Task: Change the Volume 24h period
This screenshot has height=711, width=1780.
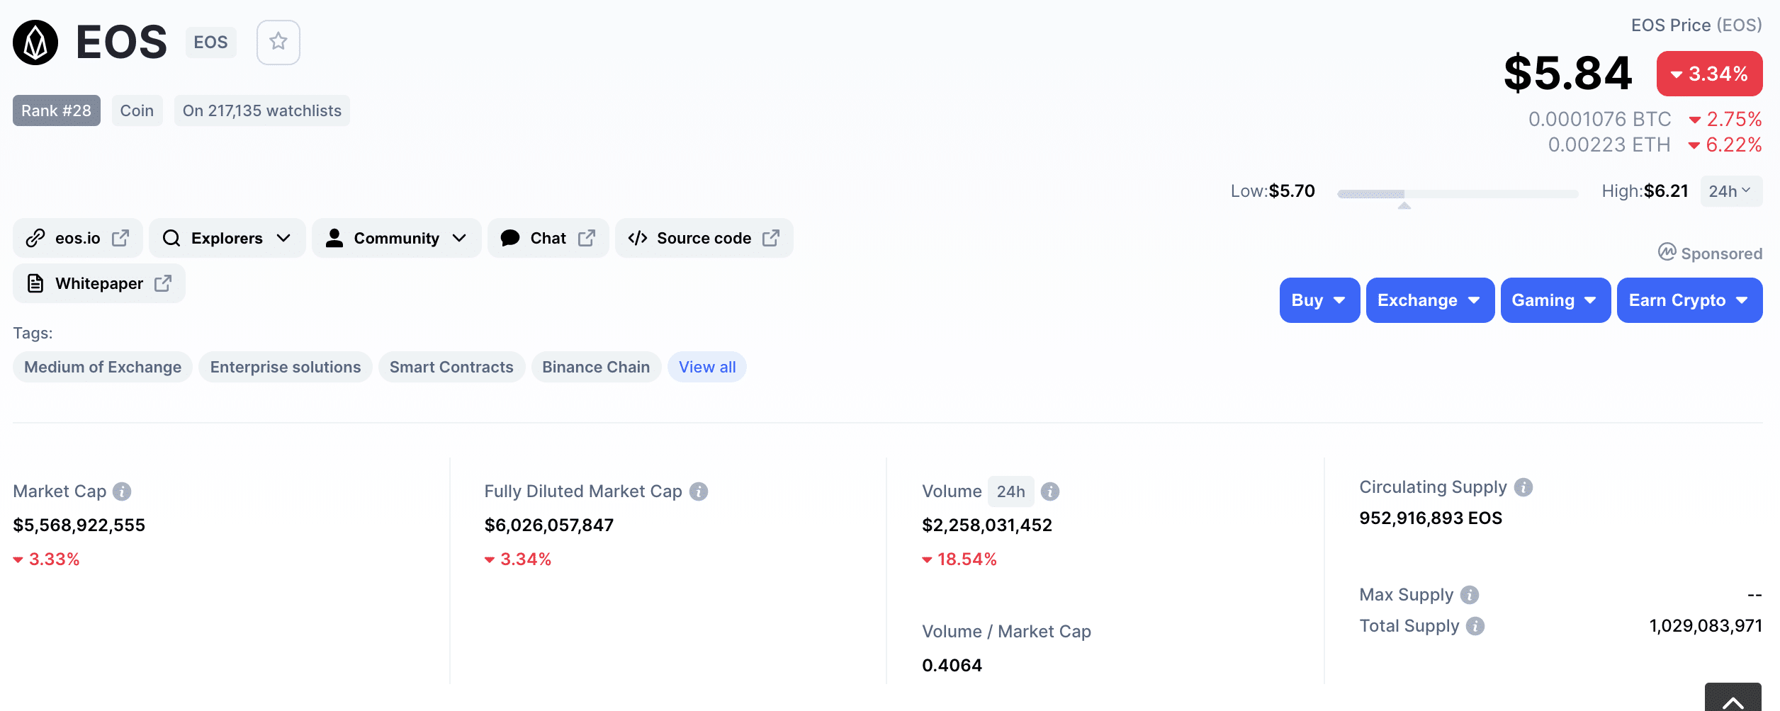Action: point(1010,491)
